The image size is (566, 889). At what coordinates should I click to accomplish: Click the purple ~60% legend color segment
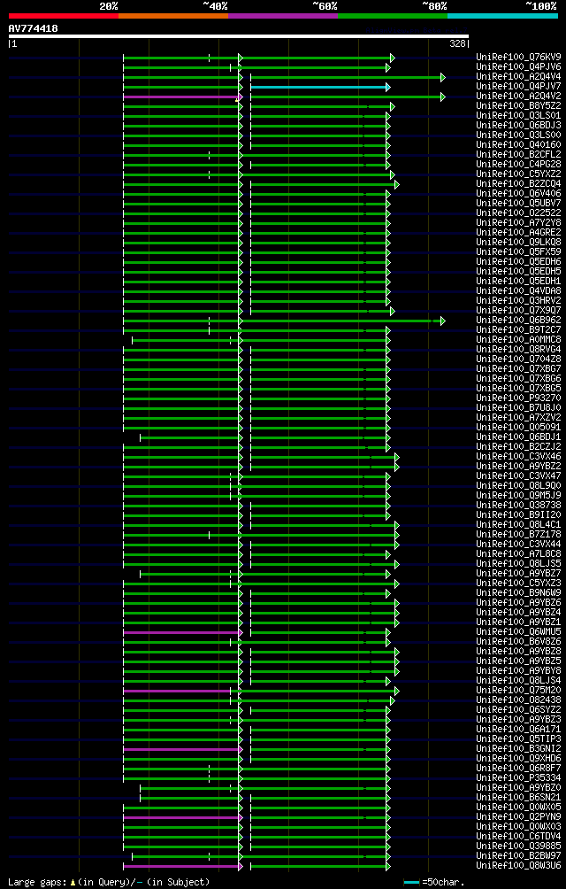pyautogui.click(x=283, y=16)
